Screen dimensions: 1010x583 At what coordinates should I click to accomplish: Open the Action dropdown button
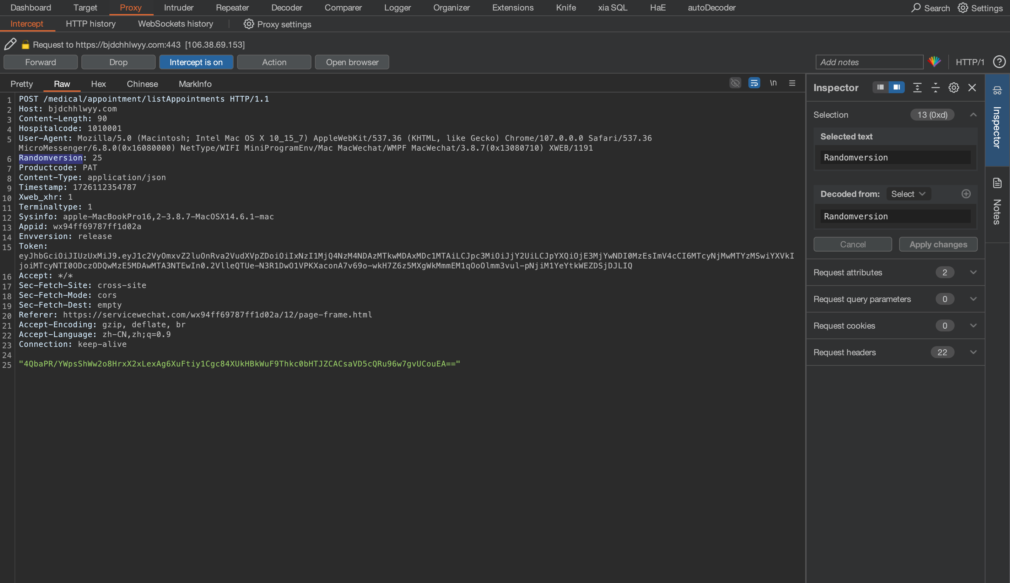point(274,62)
